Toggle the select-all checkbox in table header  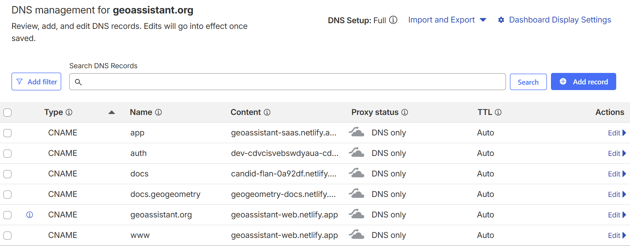tap(7, 113)
